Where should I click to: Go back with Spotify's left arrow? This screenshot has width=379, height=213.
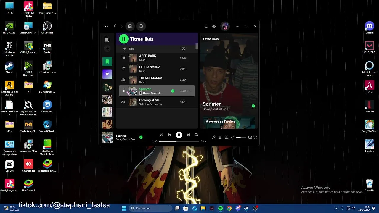pos(115,26)
